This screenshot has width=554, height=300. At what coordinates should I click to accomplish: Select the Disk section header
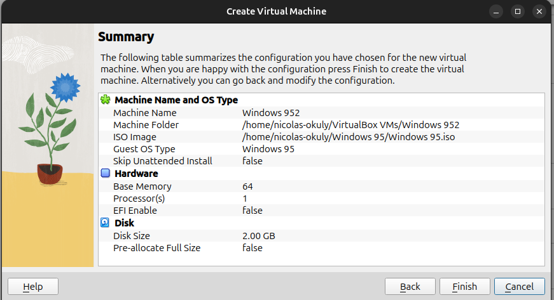125,223
